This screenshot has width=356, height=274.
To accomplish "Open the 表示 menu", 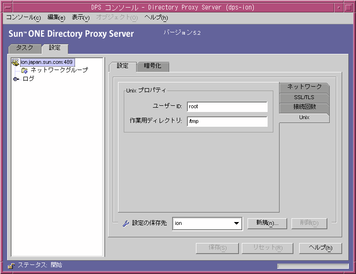I will [x=81, y=18].
